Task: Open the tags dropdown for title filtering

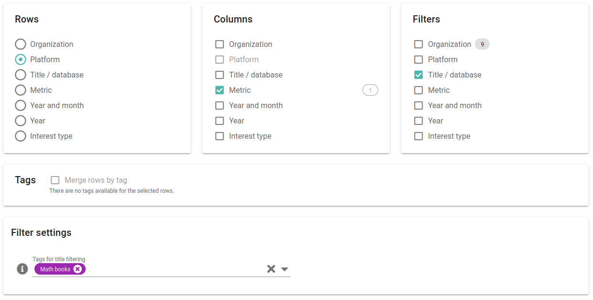Action: pos(285,269)
